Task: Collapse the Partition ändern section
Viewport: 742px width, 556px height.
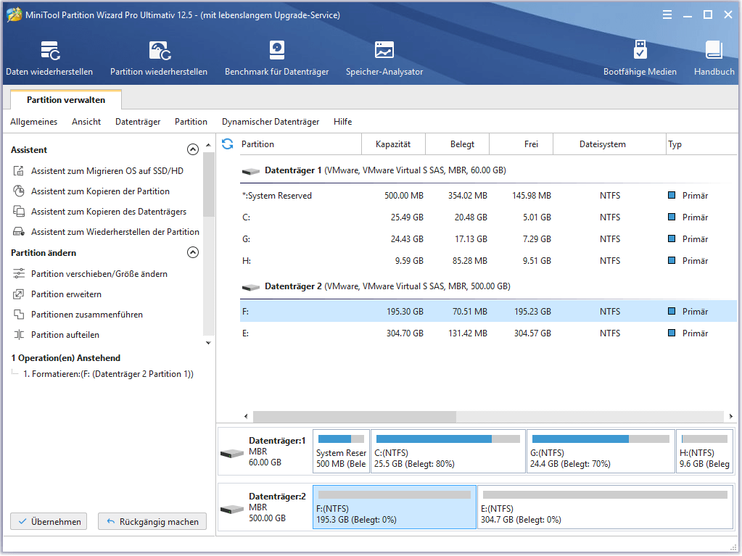Action: click(x=193, y=252)
